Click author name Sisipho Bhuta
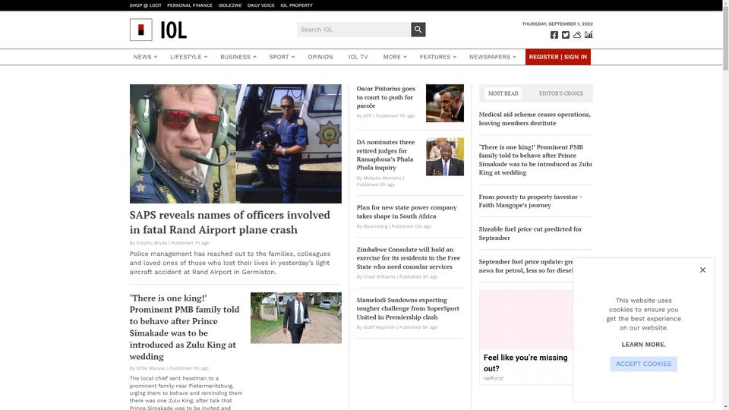729x410 pixels. point(152,243)
